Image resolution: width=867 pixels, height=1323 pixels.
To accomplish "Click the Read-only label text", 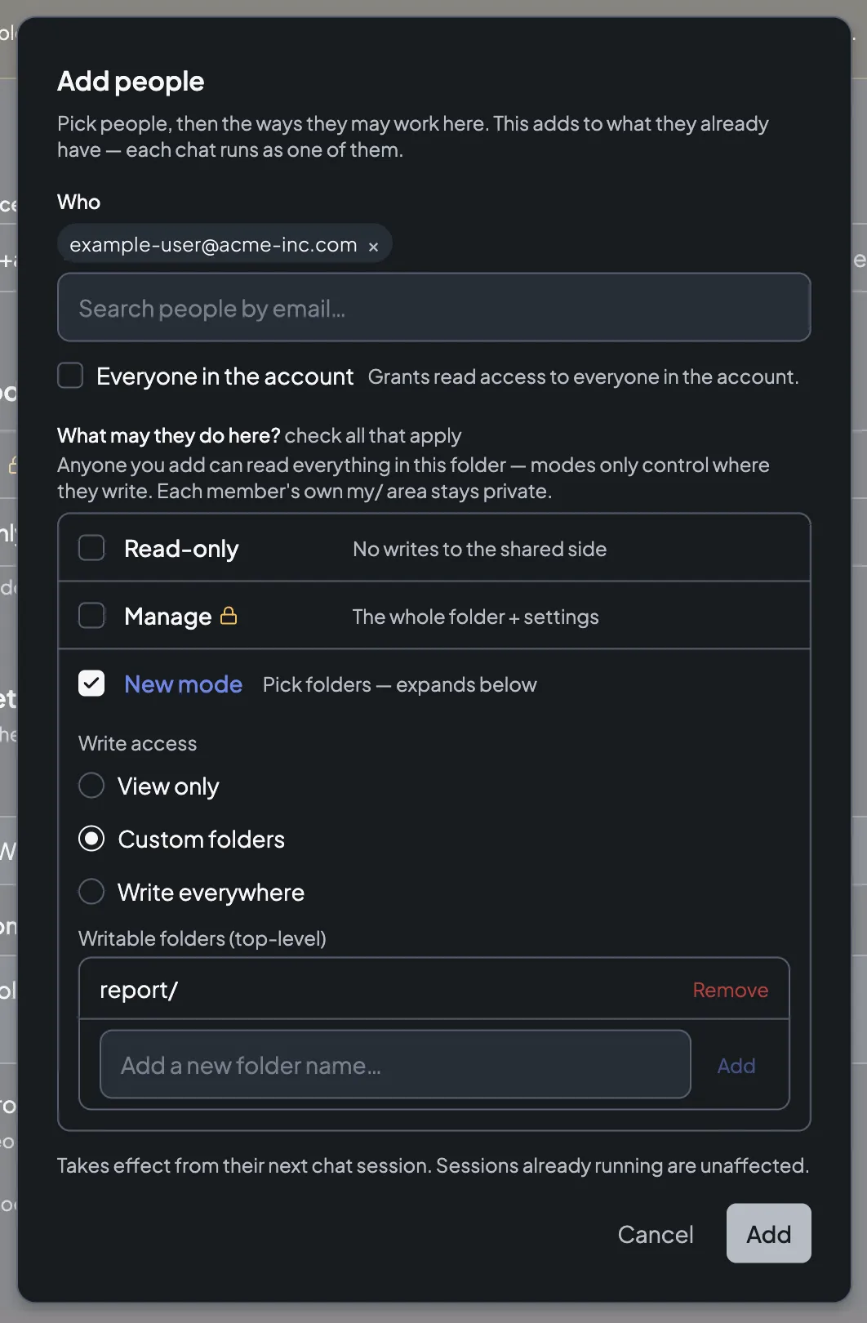I will pos(181,549).
